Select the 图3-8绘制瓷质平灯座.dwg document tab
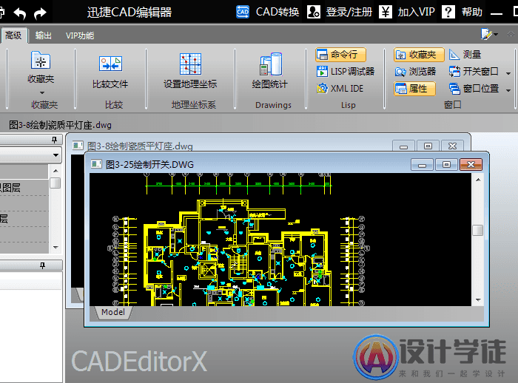 pyautogui.click(x=60, y=125)
